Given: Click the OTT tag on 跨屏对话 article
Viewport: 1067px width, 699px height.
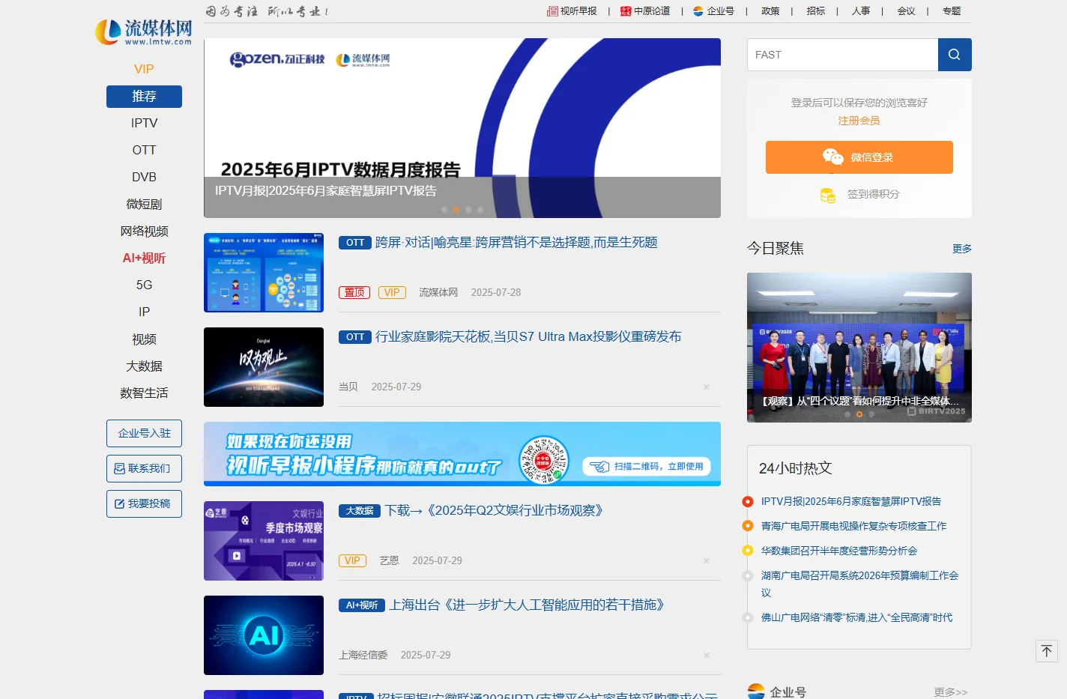Looking at the screenshot, I should (x=355, y=243).
